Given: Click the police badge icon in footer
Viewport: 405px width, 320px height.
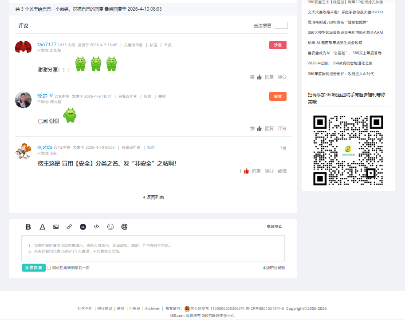Looking at the screenshot, I should coord(187,308).
